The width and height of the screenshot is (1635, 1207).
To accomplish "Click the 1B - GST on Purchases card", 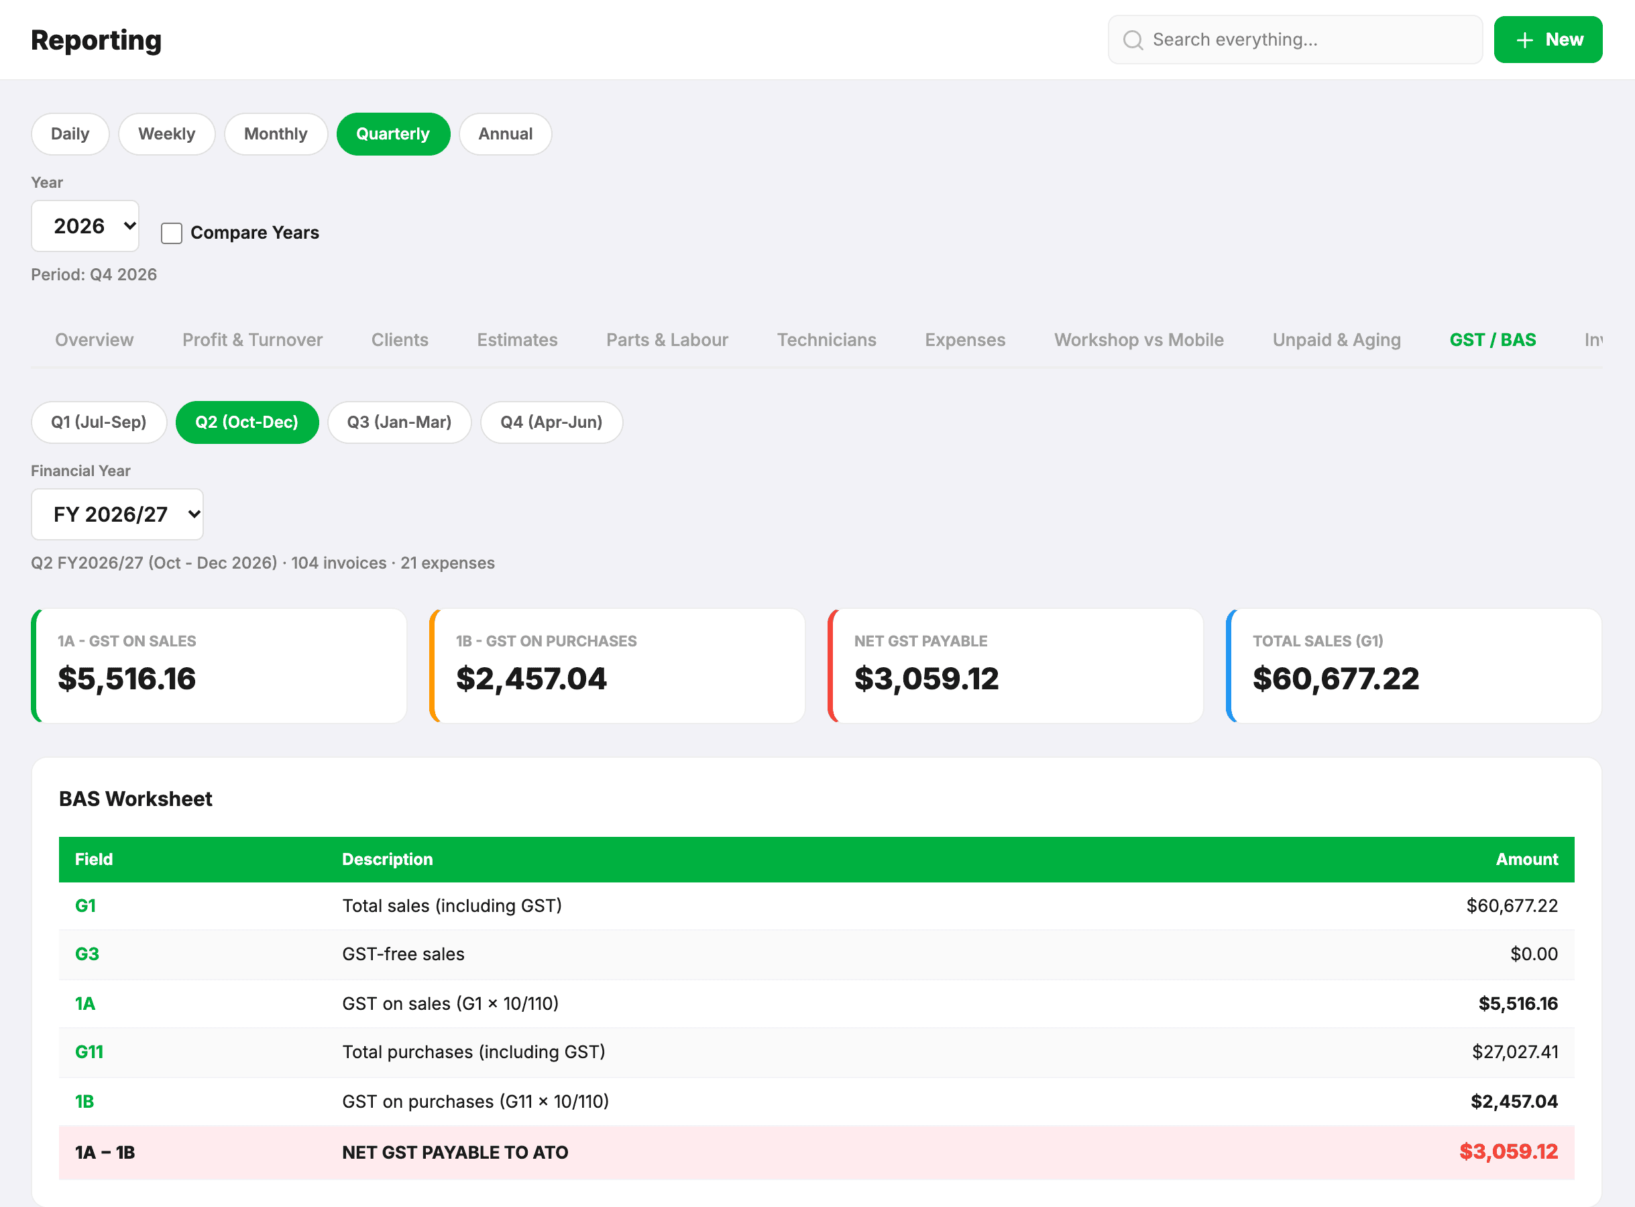I will tap(618, 666).
